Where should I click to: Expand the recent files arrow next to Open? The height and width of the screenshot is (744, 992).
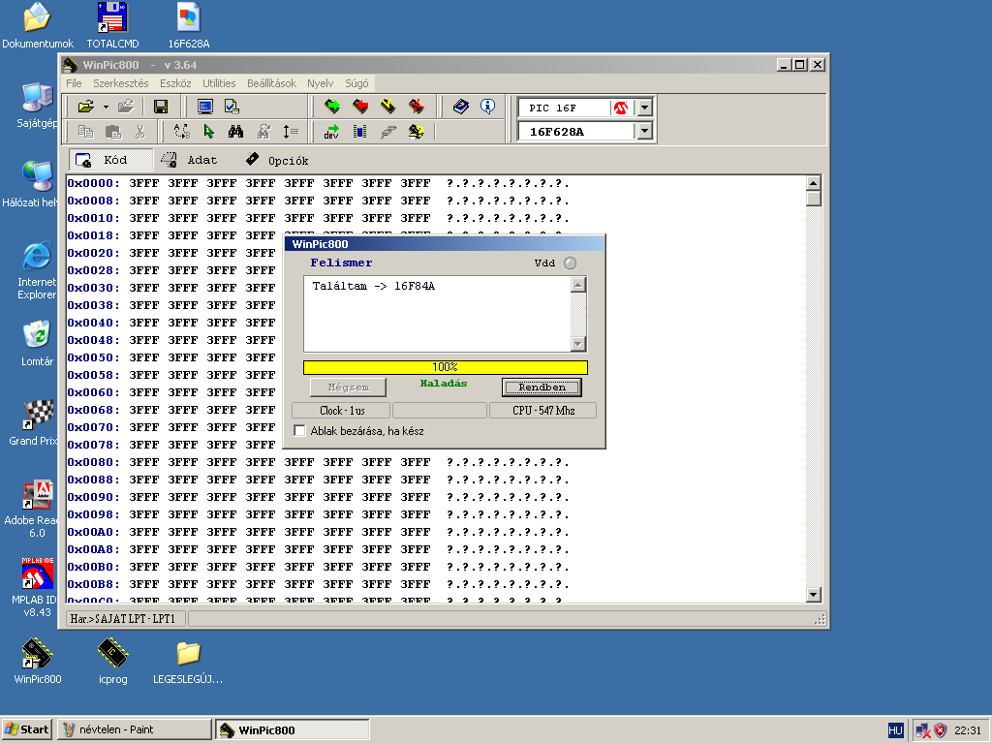[106, 107]
